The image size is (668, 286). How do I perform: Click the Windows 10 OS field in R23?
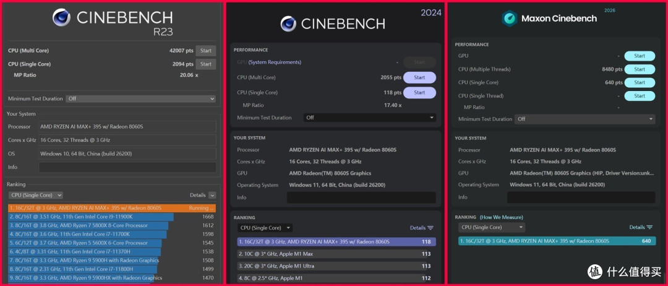pos(127,154)
